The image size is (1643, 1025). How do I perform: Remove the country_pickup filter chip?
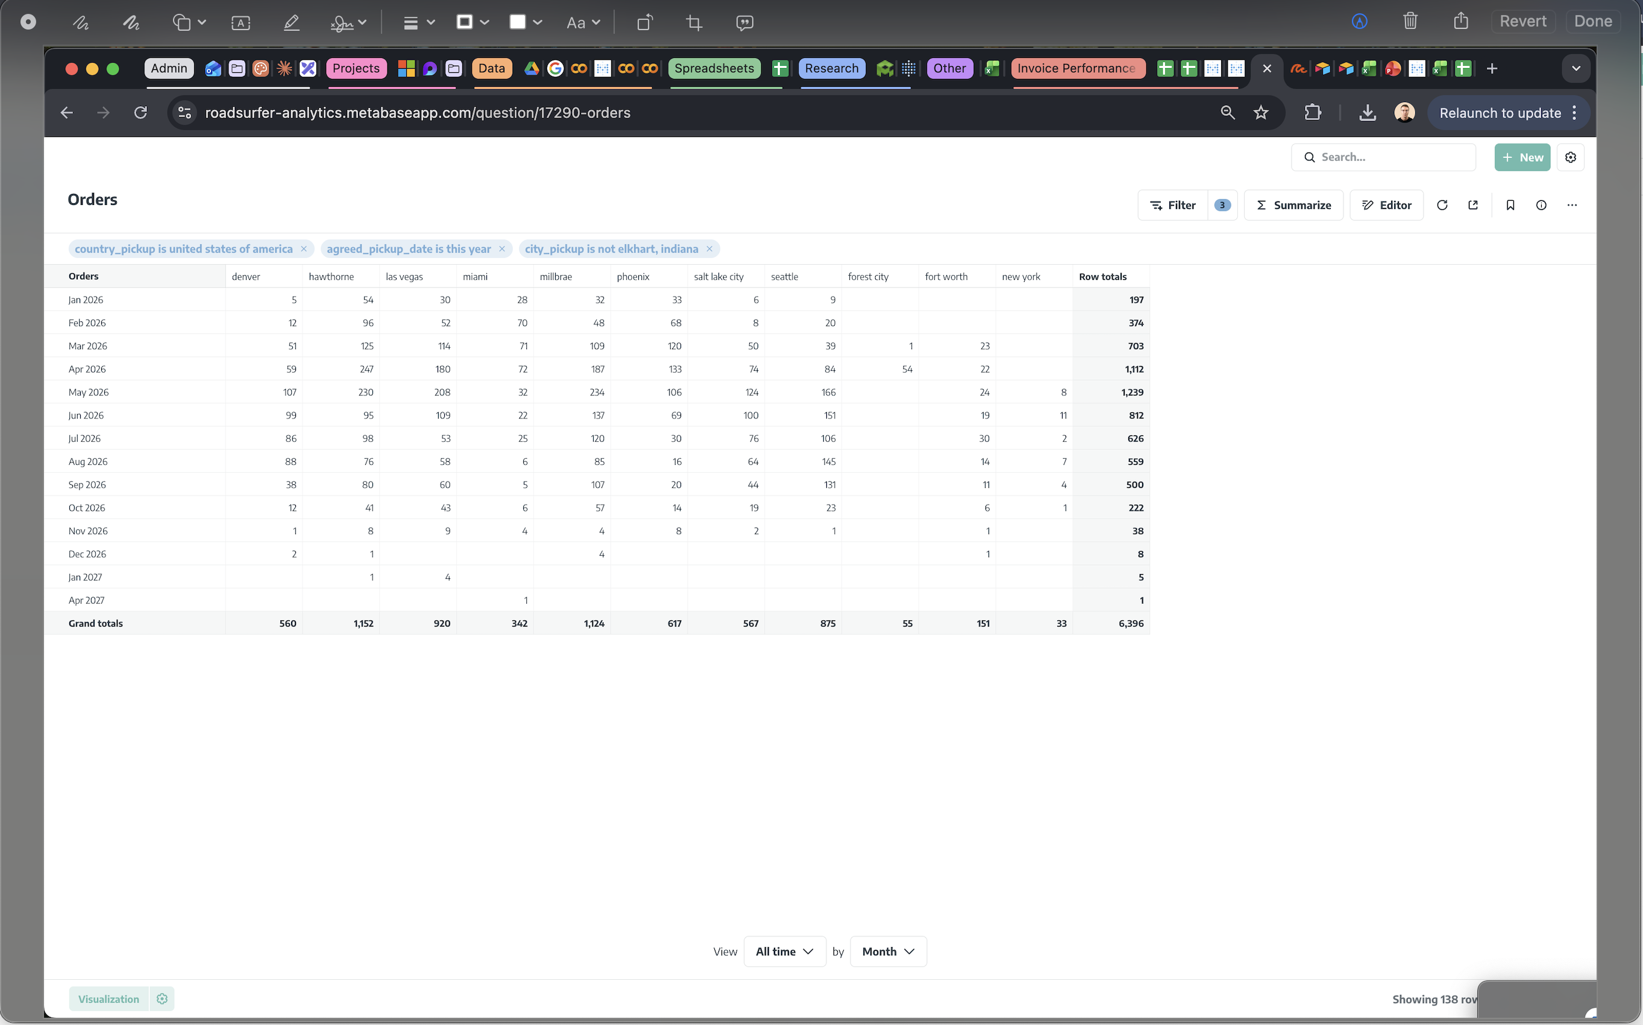pos(304,249)
